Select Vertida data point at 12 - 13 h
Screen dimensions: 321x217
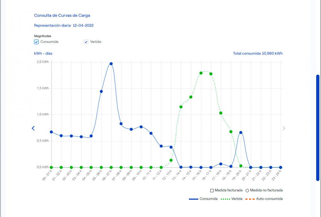[x=171, y=160]
